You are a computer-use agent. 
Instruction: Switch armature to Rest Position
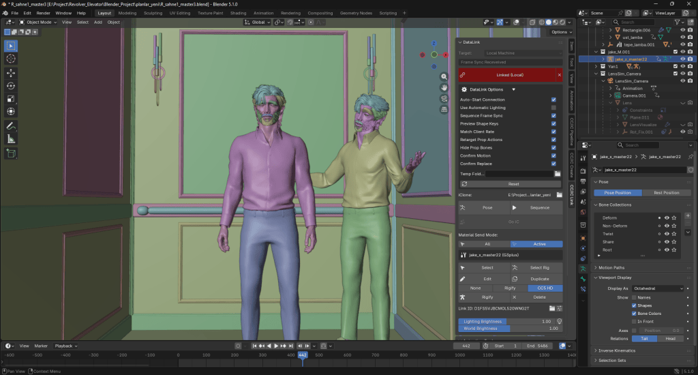(667, 193)
